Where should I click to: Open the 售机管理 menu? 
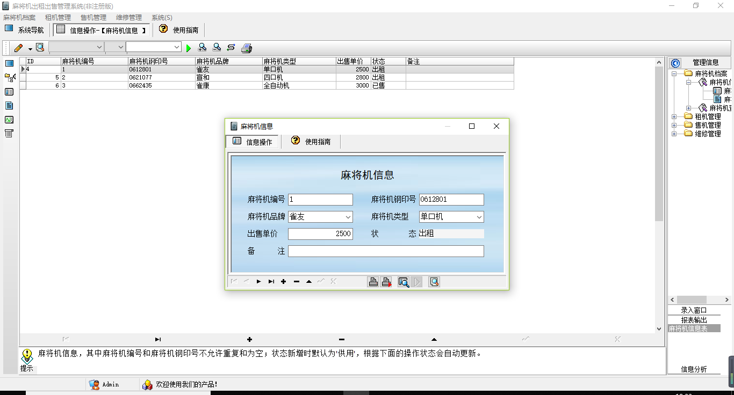click(93, 18)
